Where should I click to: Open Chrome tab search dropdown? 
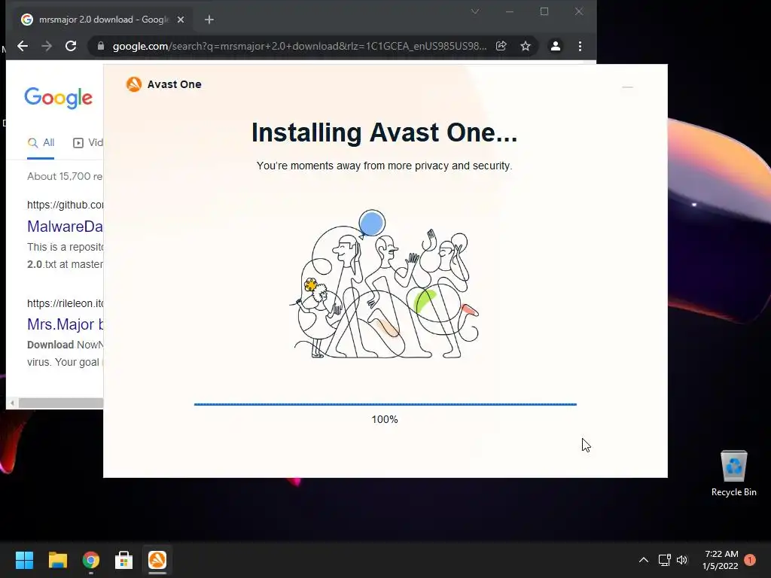pos(474,11)
